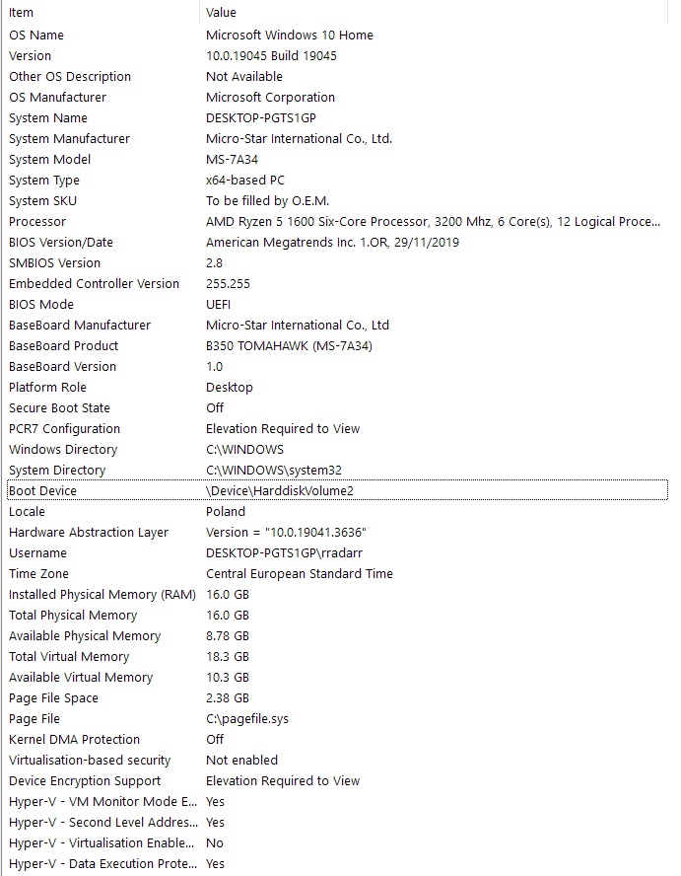Viewport: 681px width, 876px height.
Task: Click the Hyper-V Virtualisation Enabled value No
Action: coord(214,842)
